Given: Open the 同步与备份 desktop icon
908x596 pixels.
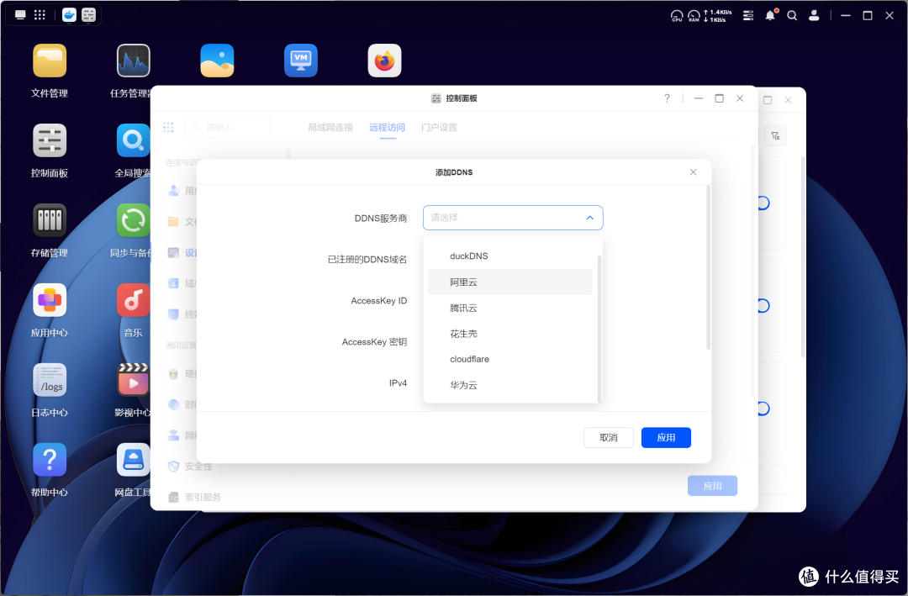Looking at the screenshot, I should coord(133,220).
